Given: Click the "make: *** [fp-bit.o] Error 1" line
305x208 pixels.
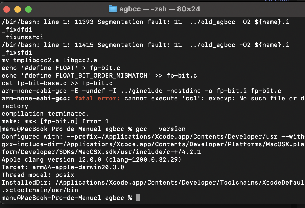Looking at the screenshot, I should [55, 121].
